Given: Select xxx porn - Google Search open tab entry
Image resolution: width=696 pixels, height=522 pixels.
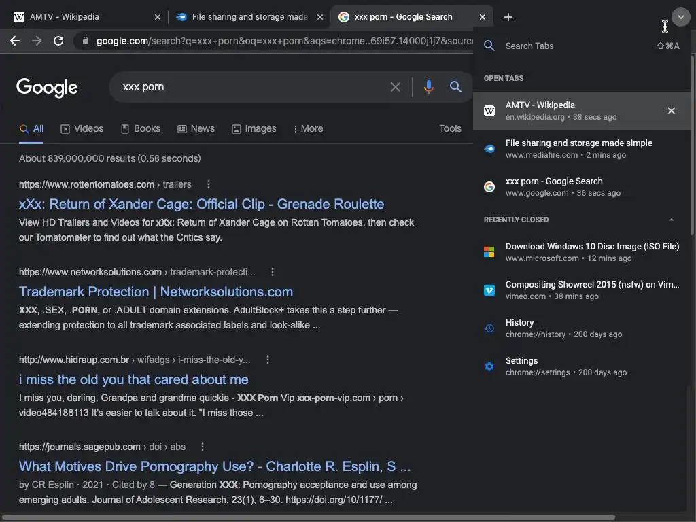Looking at the screenshot, I should point(582,187).
